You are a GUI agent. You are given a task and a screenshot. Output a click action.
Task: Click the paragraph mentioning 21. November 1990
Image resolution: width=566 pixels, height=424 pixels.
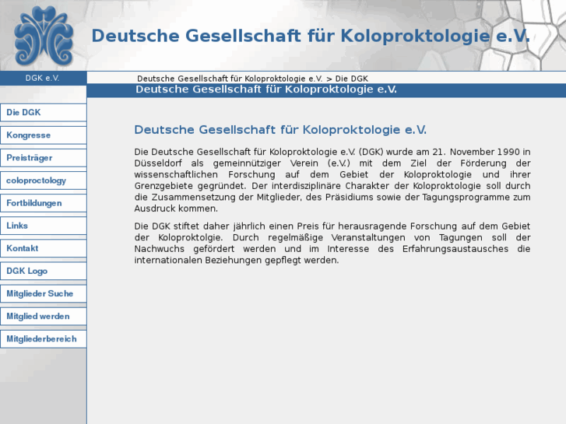pyautogui.click(x=332, y=180)
